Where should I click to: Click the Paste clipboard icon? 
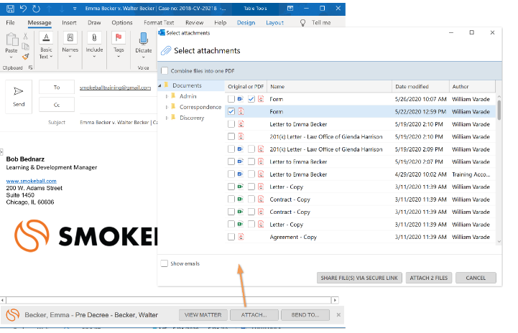tap(11, 41)
